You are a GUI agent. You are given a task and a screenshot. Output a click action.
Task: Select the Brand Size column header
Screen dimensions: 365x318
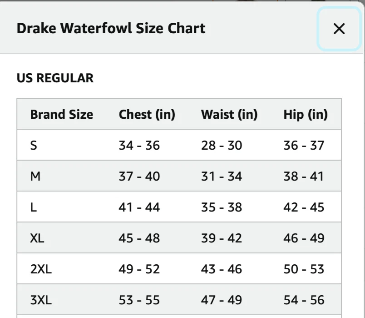point(61,114)
